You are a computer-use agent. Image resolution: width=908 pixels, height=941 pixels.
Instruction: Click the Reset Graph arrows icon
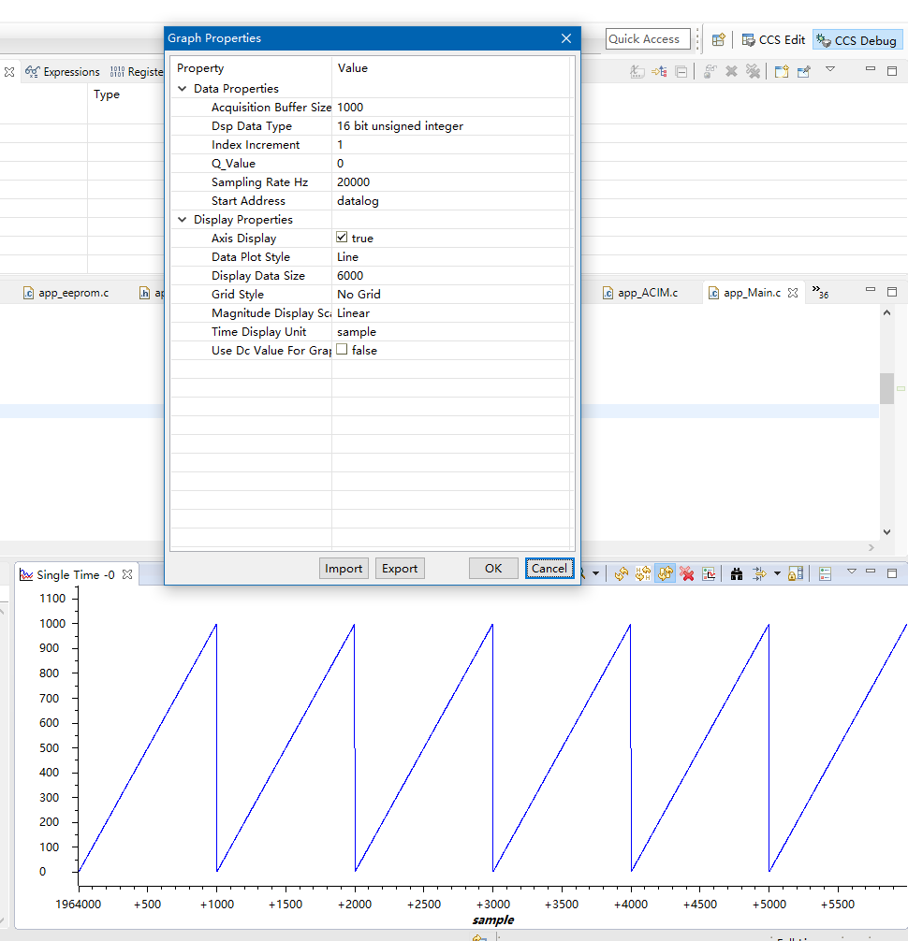click(x=621, y=574)
